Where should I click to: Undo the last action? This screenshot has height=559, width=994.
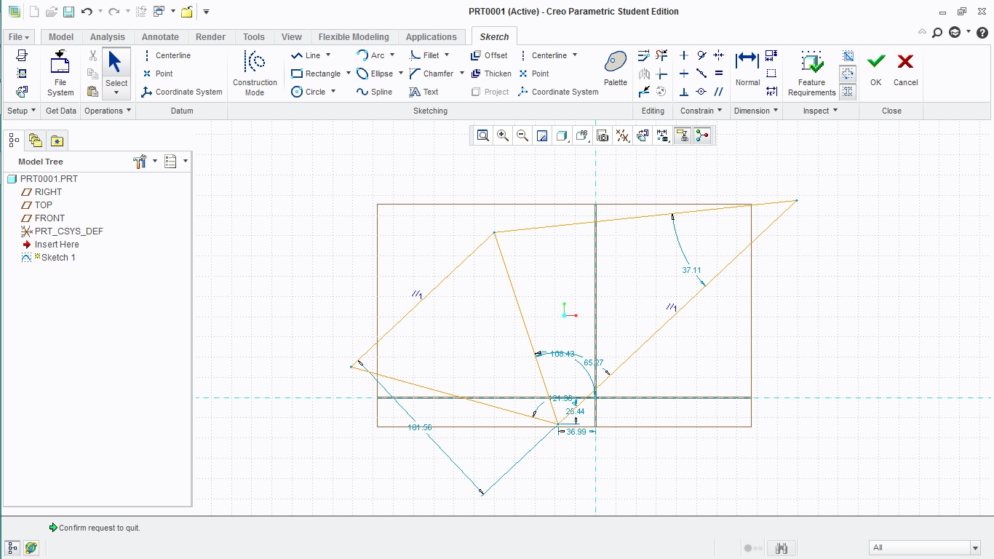coord(87,12)
